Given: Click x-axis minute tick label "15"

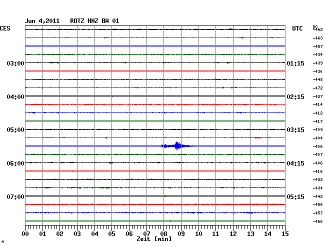Looking at the screenshot, I should click(285, 234).
